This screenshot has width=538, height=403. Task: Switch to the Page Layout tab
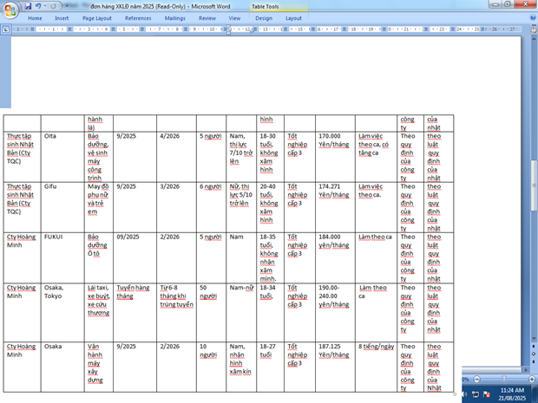coord(97,18)
